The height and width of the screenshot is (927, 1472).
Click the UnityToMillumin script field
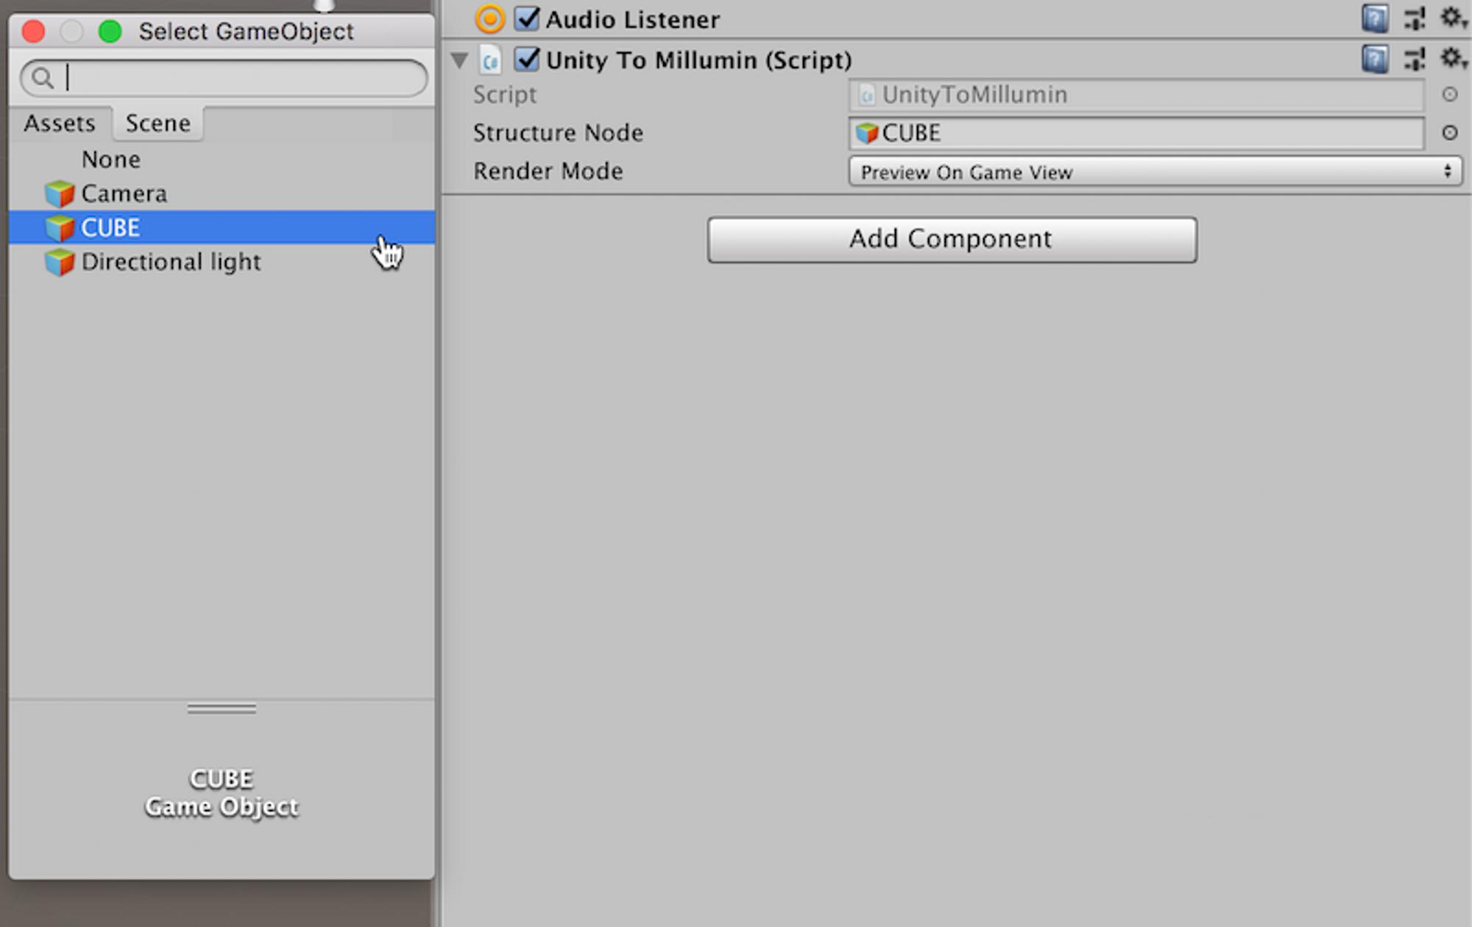coord(1136,95)
